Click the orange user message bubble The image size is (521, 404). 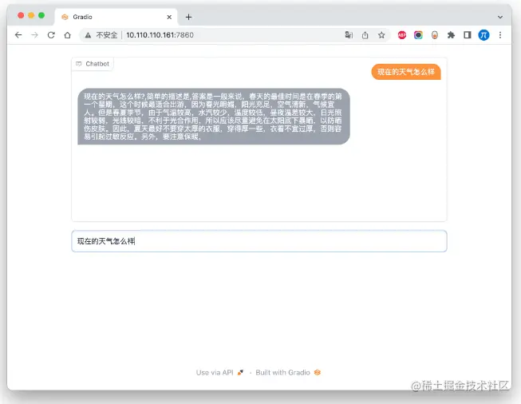[406, 72]
